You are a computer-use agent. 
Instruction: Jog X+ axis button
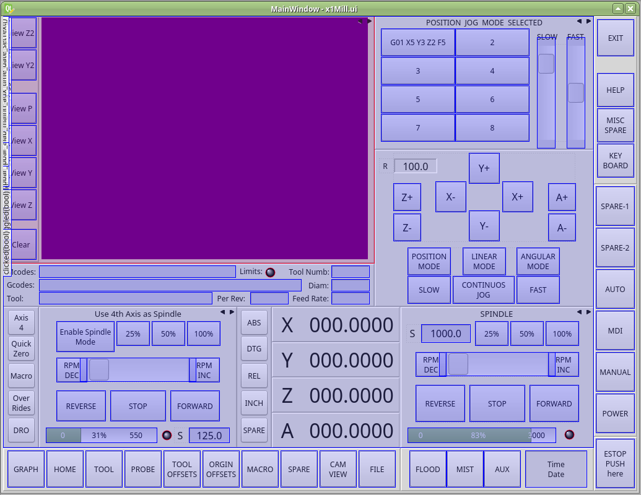point(518,197)
